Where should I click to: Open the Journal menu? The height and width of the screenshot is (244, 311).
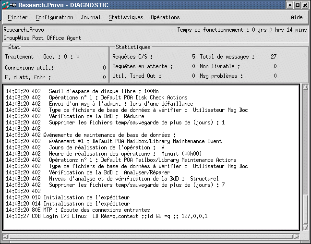[x=91, y=17]
